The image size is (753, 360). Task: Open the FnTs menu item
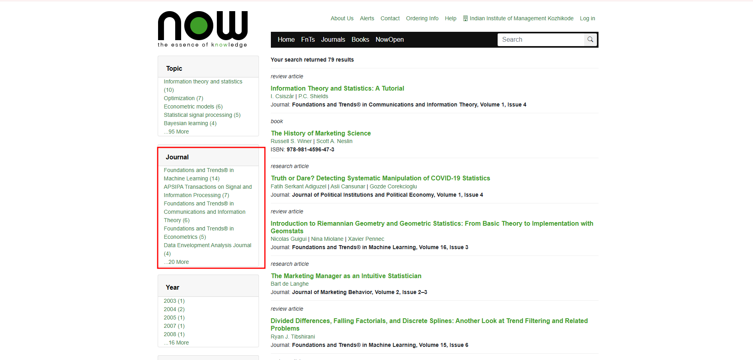coord(308,40)
